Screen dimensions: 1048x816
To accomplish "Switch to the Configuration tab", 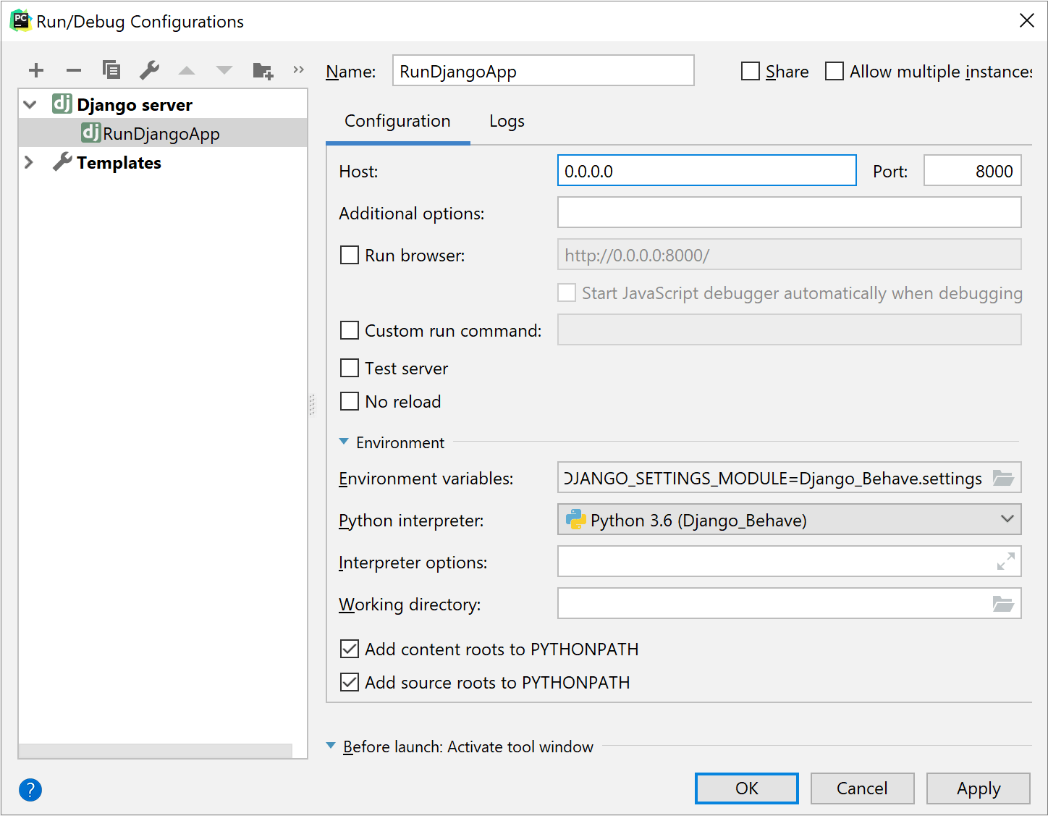I will click(x=397, y=121).
